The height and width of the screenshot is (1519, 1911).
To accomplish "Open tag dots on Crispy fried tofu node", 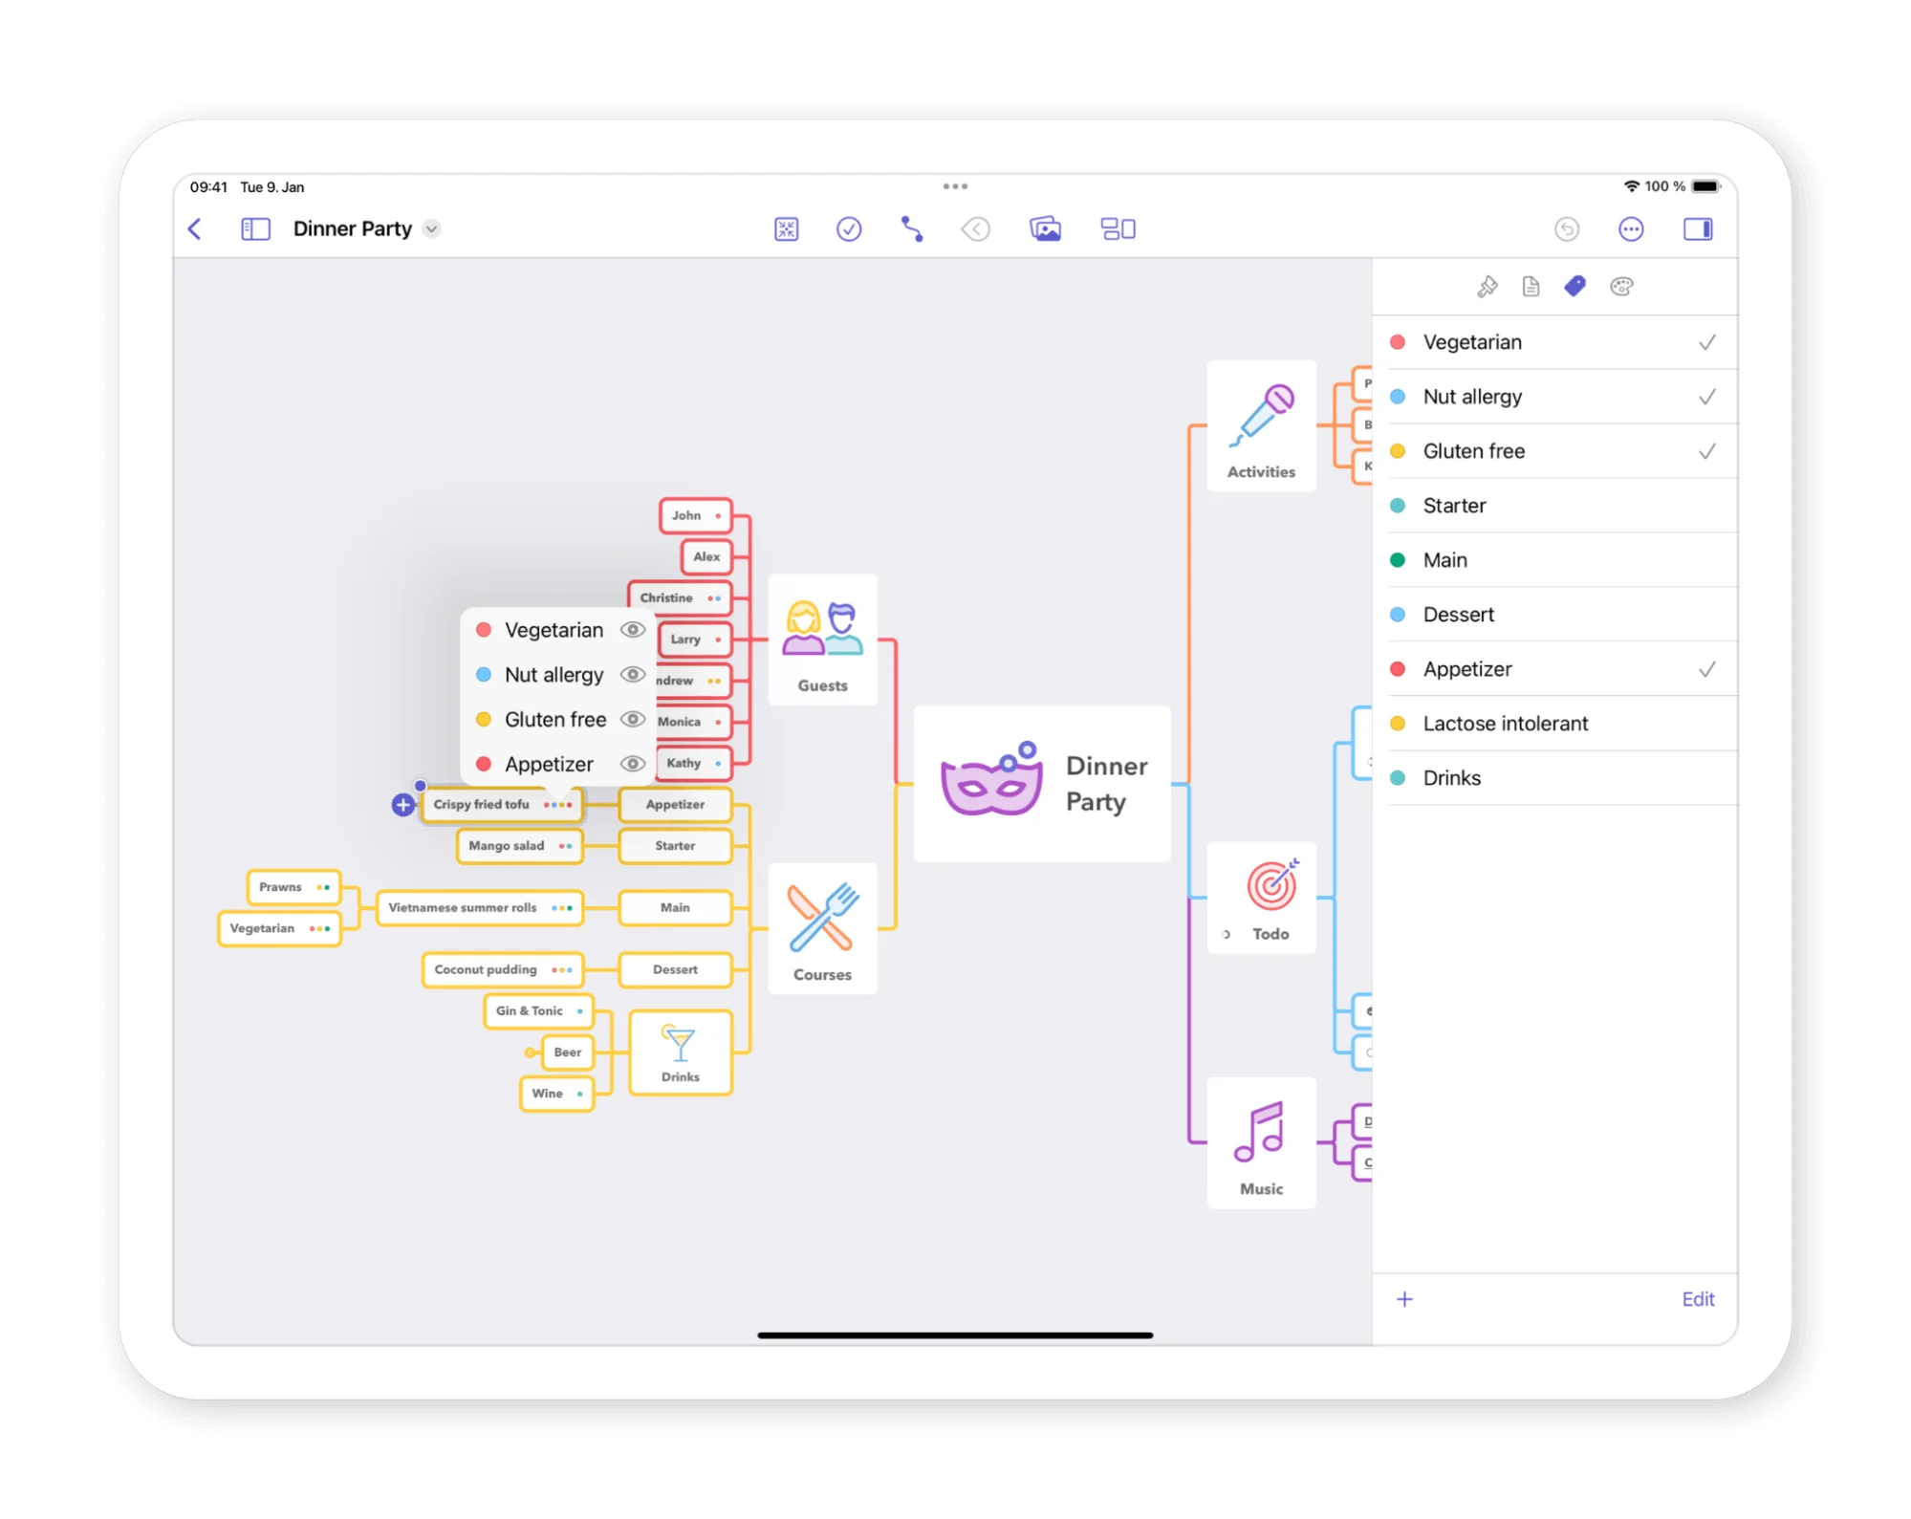I will pos(558,805).
